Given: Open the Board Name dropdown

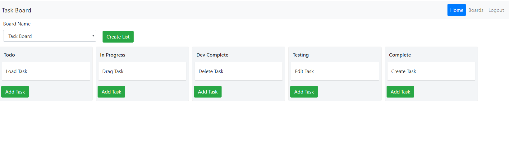Looking at the screenshot, I should 50,36.
